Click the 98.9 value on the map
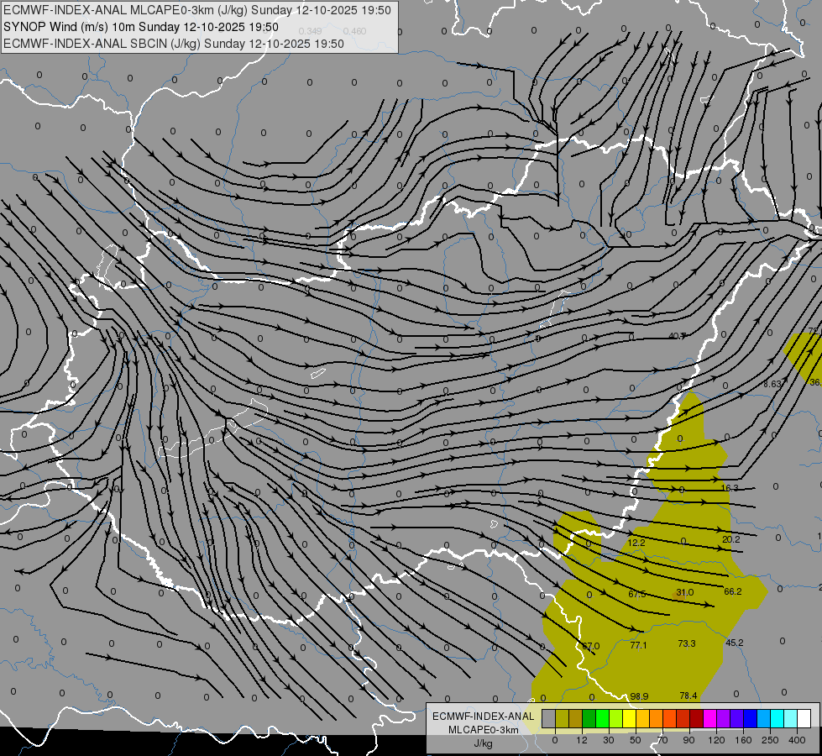The width and height of the screenshot is (822, 756). 639,696
